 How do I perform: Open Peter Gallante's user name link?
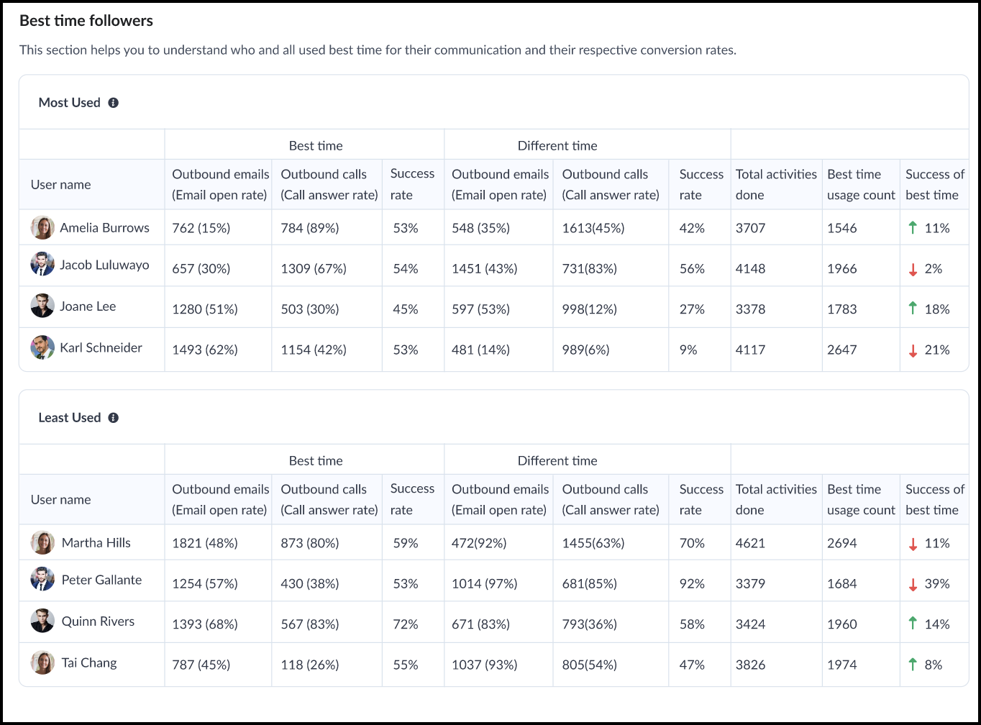pyautogui.click(x=101, y=580)
